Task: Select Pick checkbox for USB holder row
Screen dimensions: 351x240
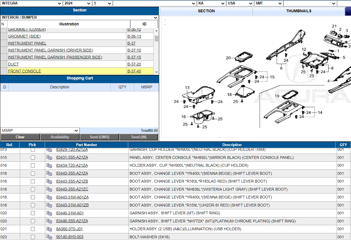Action: point(33,229)
